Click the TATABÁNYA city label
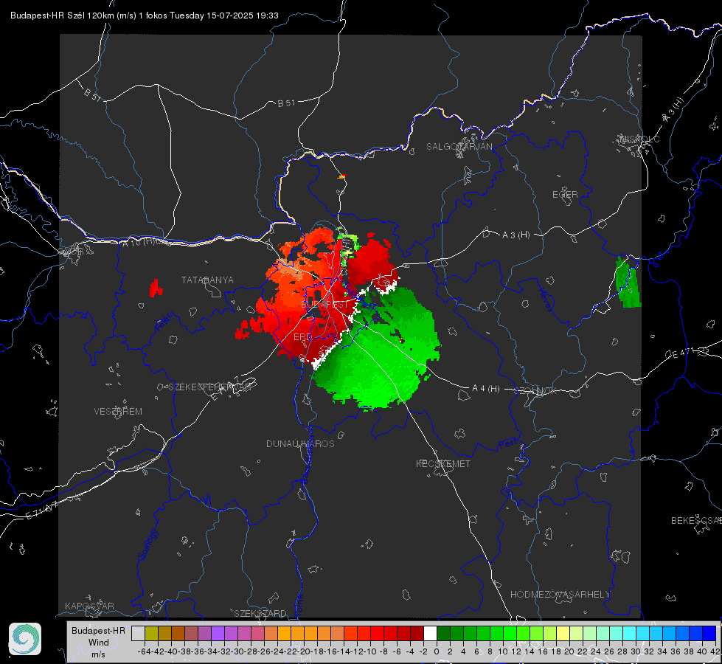 click(207, 280)
